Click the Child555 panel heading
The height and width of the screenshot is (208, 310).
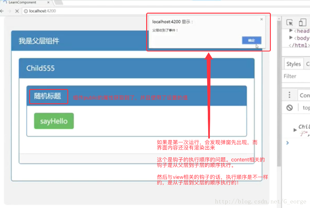[137, 68]
